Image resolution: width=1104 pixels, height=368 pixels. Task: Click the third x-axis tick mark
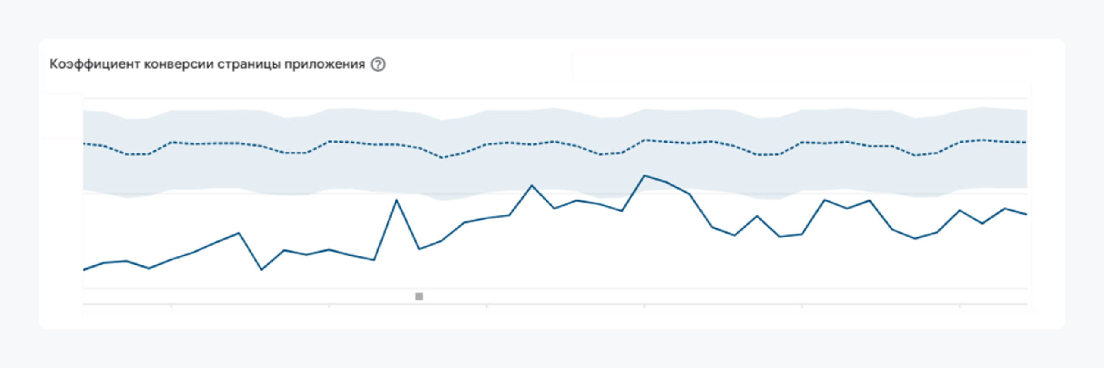click(487, 306)
